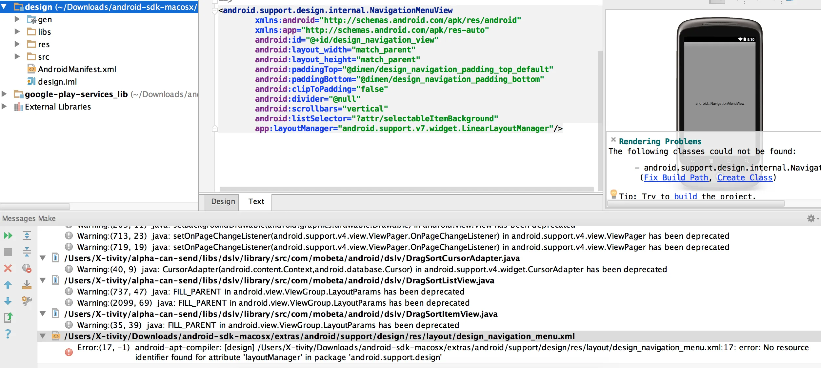Switch to the Design tab
The height and width of the screenshot is (368, 821).
(x=223, y=201)
